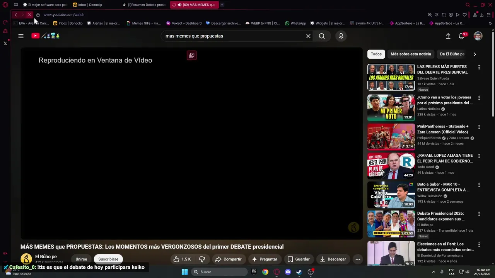Select the Todos filter chip
Viewport: 495px width, 278px height.
tap(376, 54)
